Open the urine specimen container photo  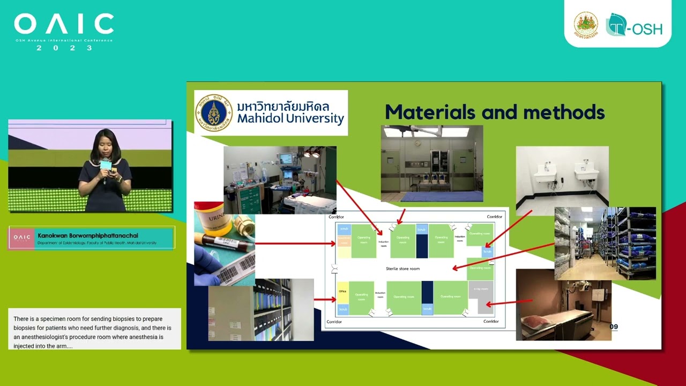[x=225, y=244]
